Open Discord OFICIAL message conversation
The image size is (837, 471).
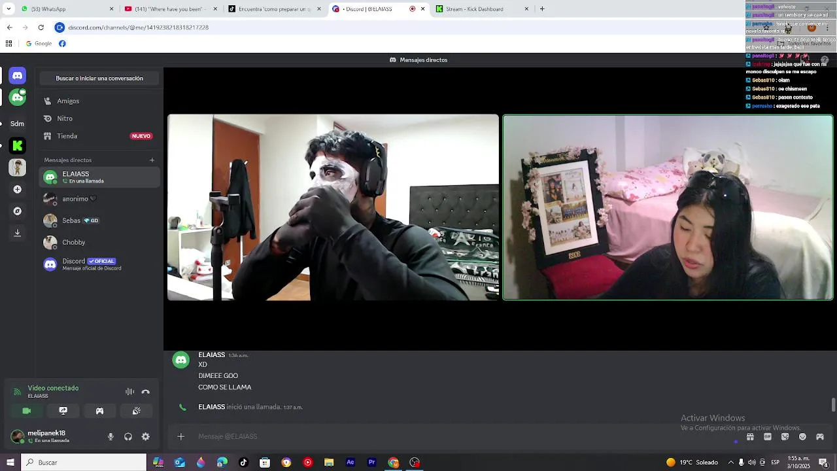click(x=99, y=264)
